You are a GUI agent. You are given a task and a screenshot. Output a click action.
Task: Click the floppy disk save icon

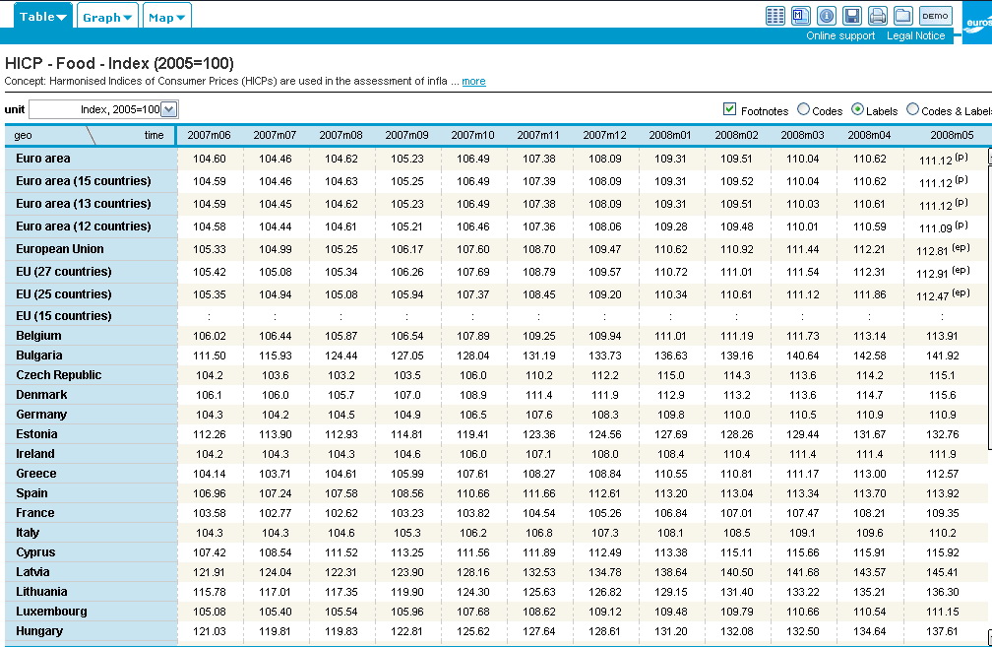852,15
